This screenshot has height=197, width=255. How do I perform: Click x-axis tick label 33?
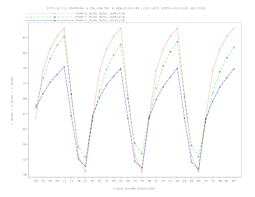click(114, 181)
